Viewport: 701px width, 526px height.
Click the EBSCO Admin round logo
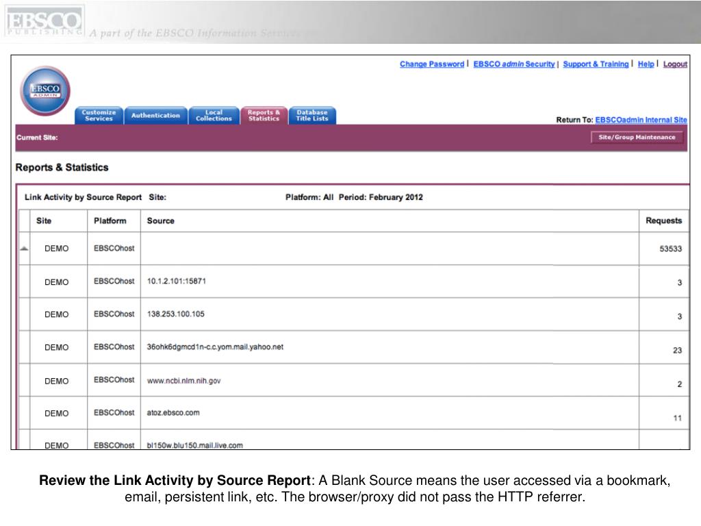coord(45,91)
